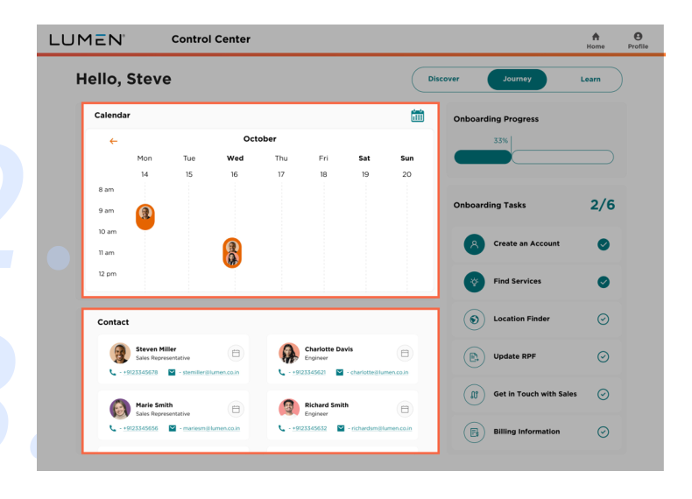Click the Home icon in header
The image size is (692, 499).
[596, 37]
